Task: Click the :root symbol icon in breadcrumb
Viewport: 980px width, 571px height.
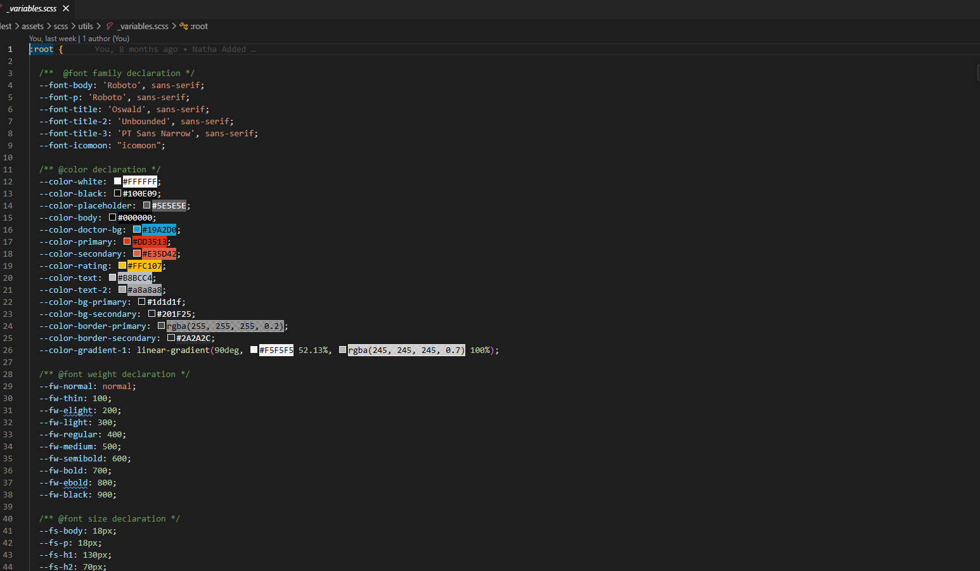Action: click(x=184, y=26)
